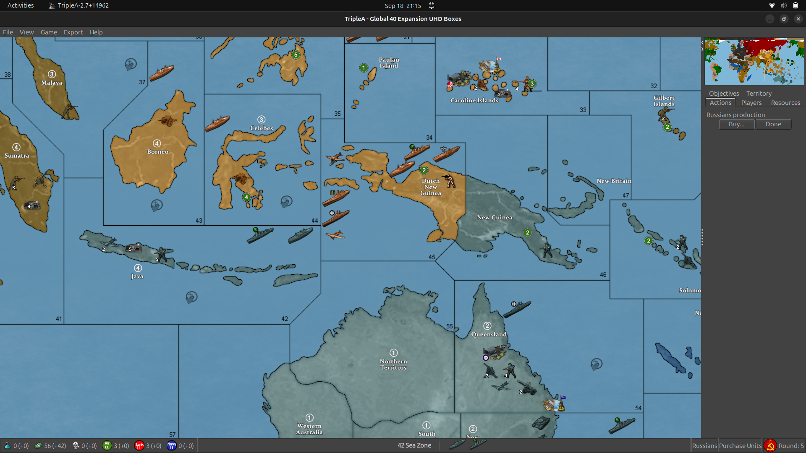Click the convoy marker in sea zone 42
Screen dimensions: 806x453
click(x=191, y=297)
